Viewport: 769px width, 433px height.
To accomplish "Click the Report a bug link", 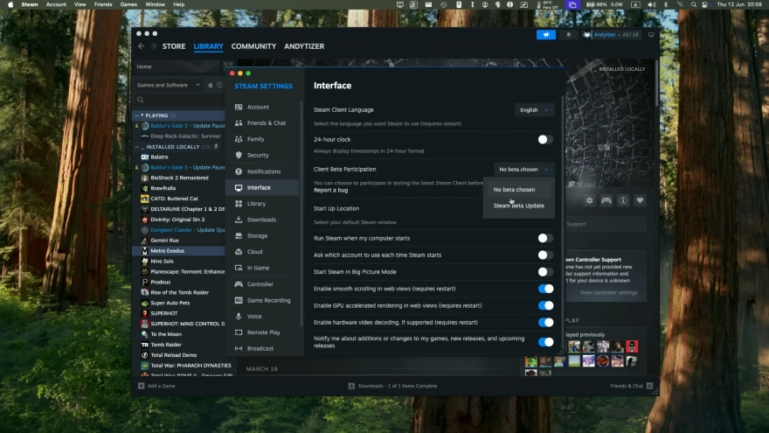I will point(330,190).
